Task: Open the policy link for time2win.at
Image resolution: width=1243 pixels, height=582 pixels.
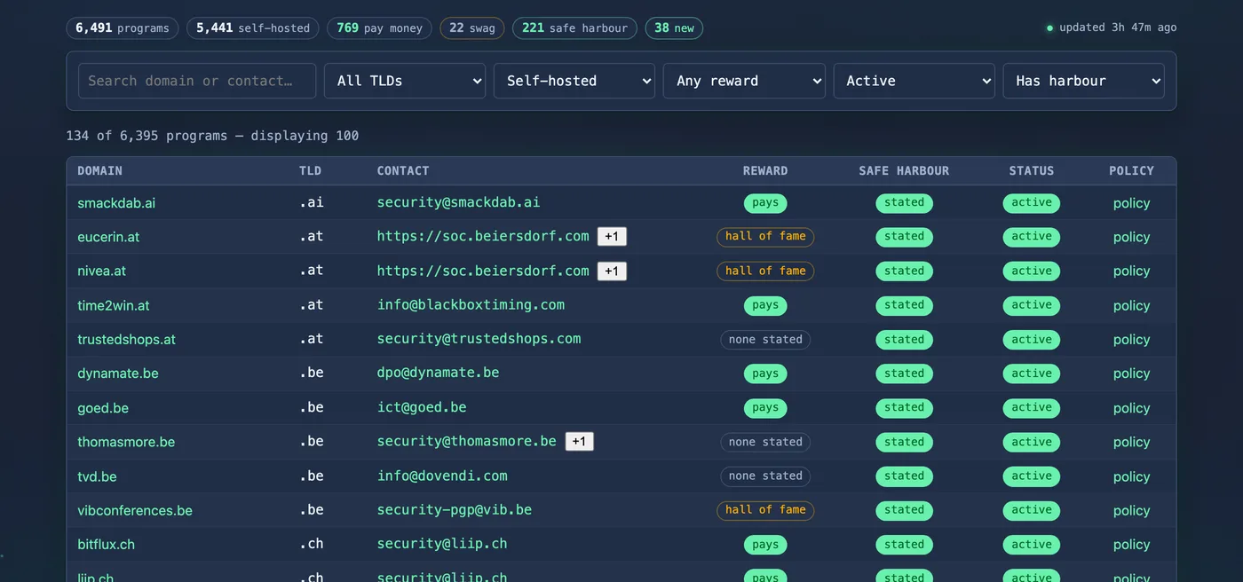Action: 1132,305
